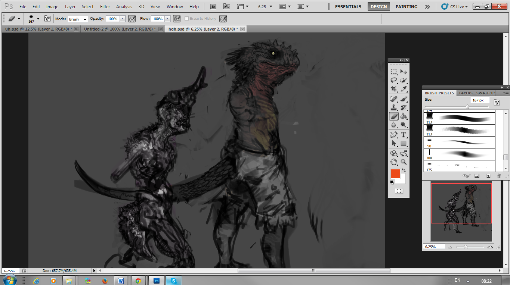Viewport: 510px width, 285px height.
Task: Open the Filter menu
Action: click(x=105, y=7)
